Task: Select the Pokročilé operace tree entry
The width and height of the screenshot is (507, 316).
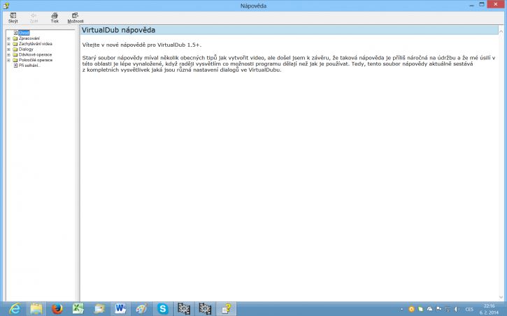Action: [36, 60]
